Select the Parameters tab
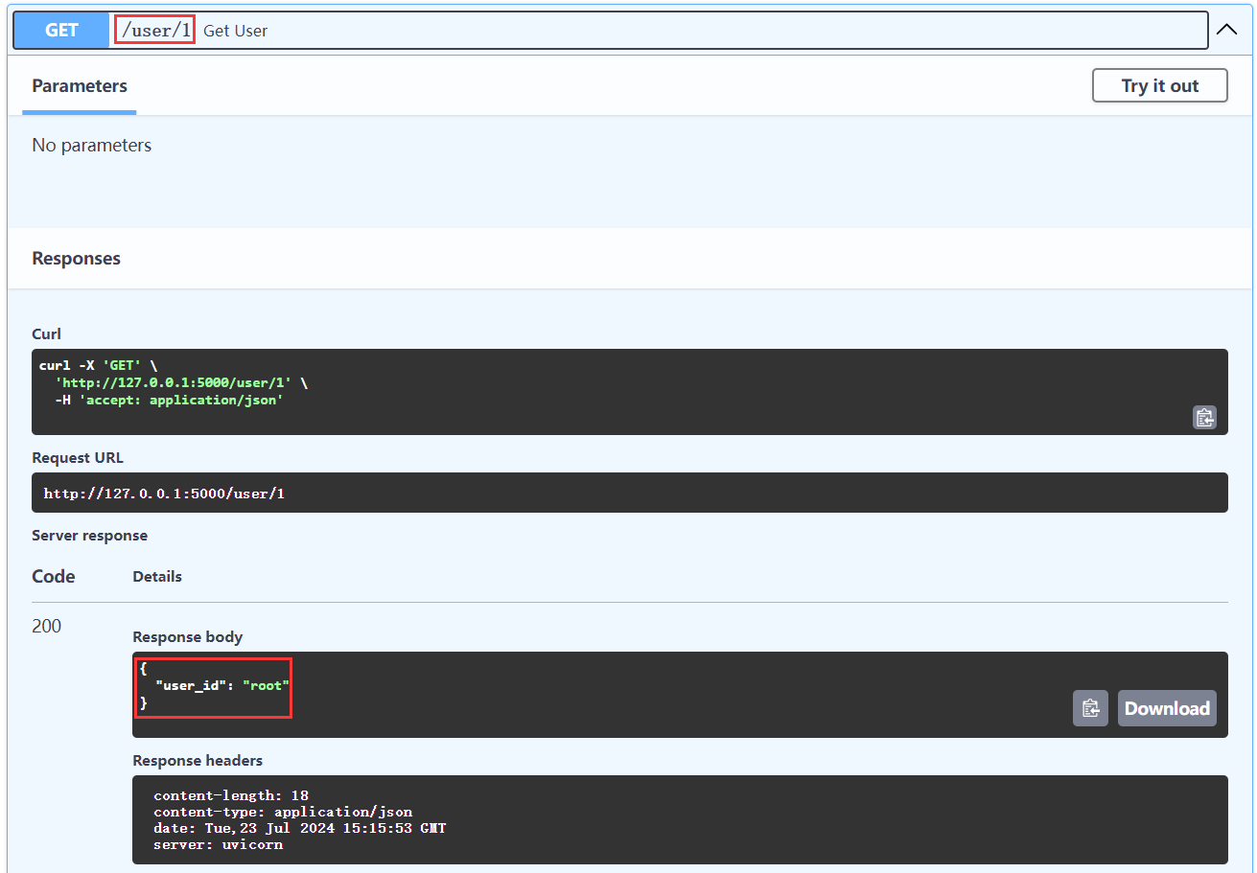1257x873 pixels. click(80, 86)
